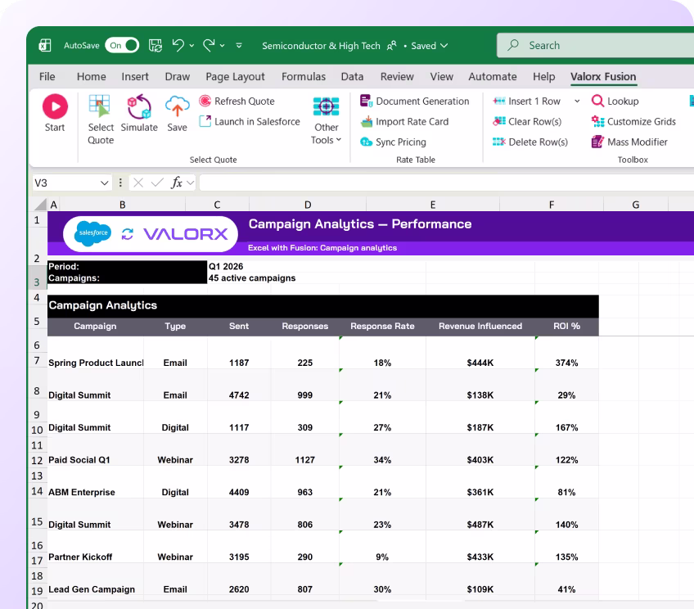Click the Save cloud upload icon
694x609 pixels.
tap(177, 106)
